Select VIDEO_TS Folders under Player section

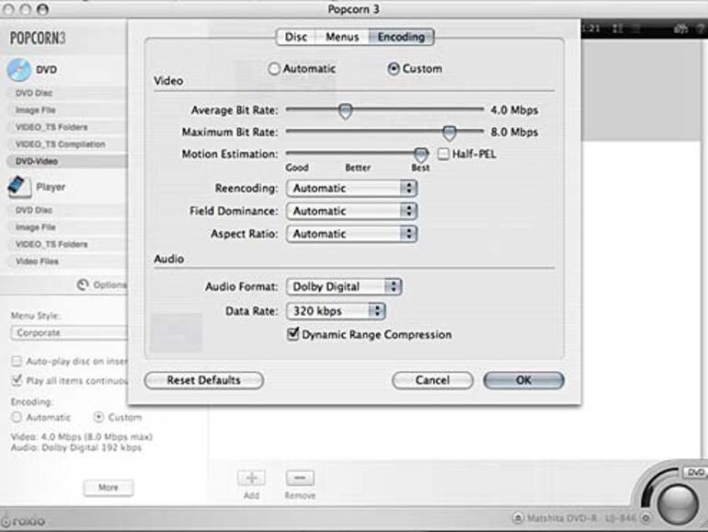(x=67, y=244)
